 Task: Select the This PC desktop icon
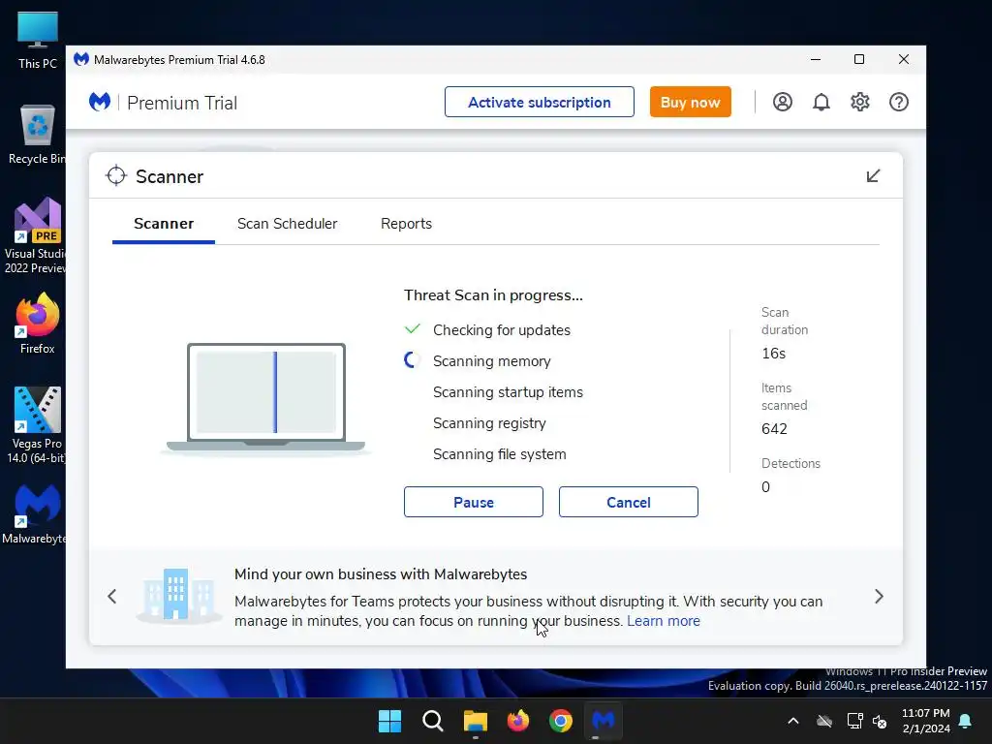click(38, 41)
